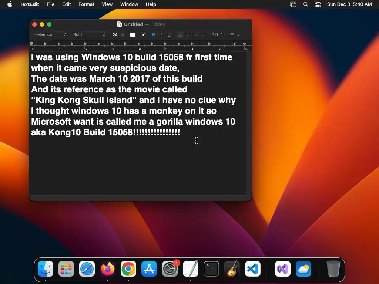Open the File menu

(50, 4)
